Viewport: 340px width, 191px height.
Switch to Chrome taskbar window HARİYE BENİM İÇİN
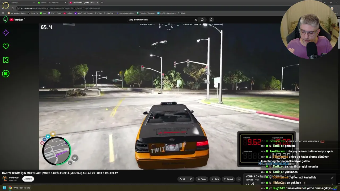point(19,188)
